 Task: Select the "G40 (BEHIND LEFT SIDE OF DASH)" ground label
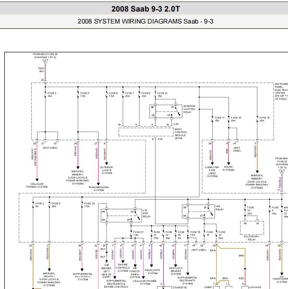click(x=107, y=271)
